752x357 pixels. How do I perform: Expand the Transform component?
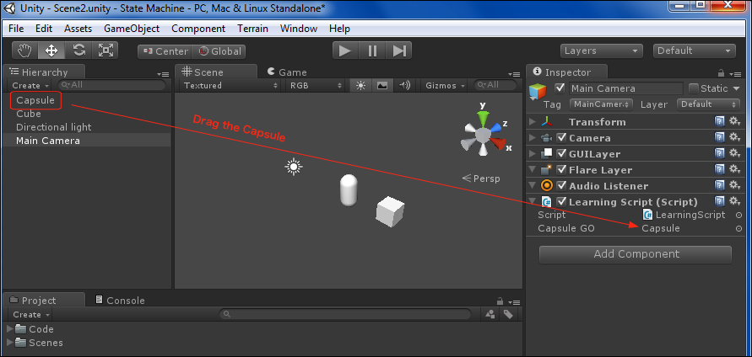(x=533, y=122)
